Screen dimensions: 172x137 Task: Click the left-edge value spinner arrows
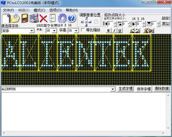click(x=115, y=24)
